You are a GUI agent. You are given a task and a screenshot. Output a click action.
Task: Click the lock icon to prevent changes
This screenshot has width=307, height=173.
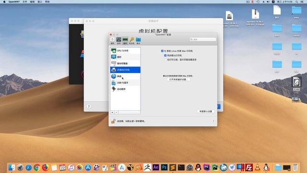113,121
